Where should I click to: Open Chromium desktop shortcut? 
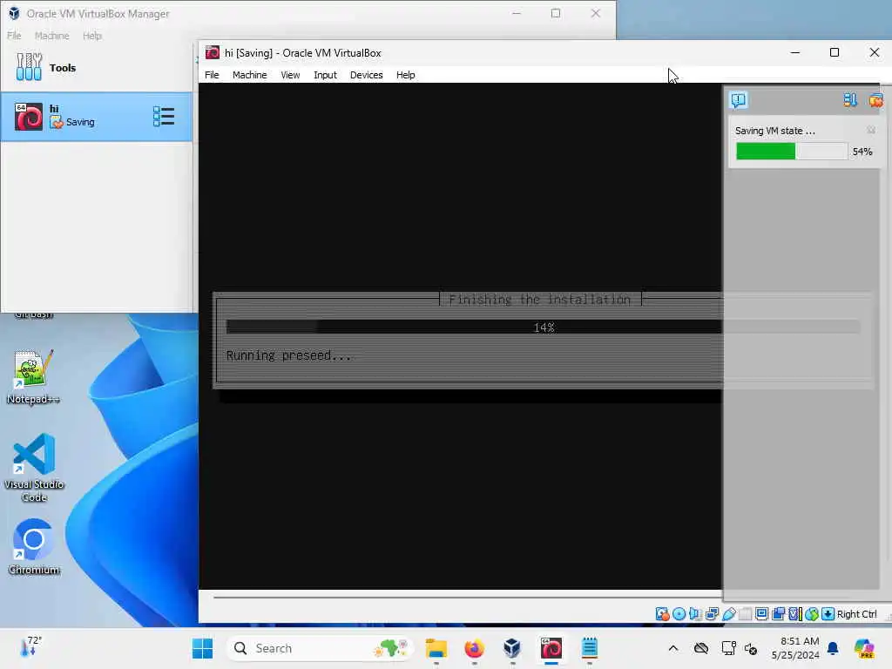34,547
